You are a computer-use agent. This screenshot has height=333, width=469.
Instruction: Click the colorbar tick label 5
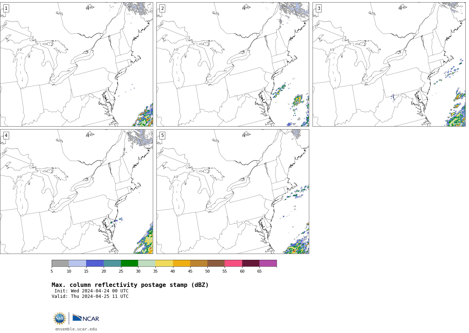click(x=52, y=271)
